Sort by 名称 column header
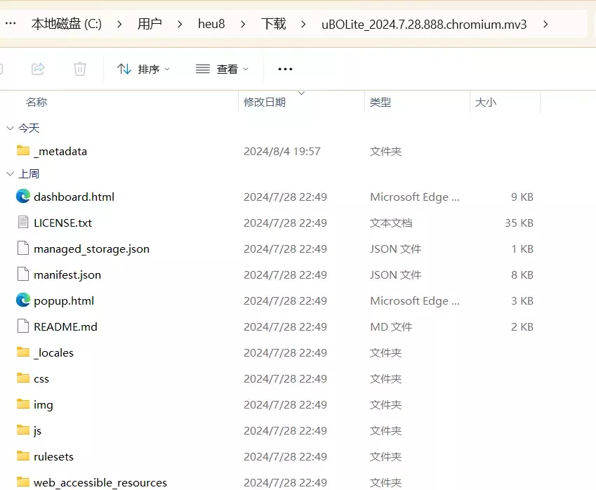 [x=37, y=102]
